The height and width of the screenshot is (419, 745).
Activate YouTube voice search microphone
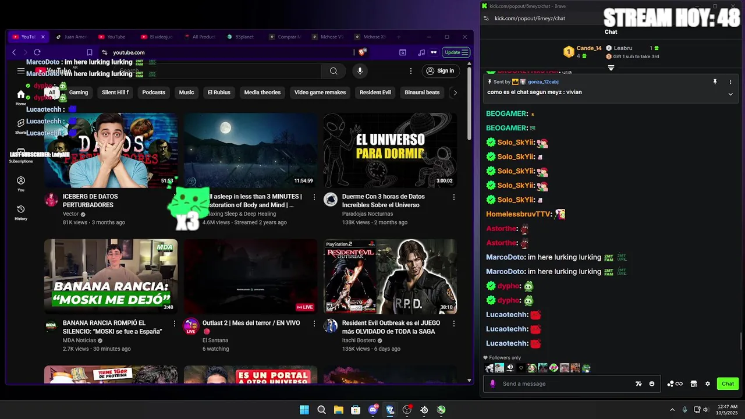click(360, 71)
